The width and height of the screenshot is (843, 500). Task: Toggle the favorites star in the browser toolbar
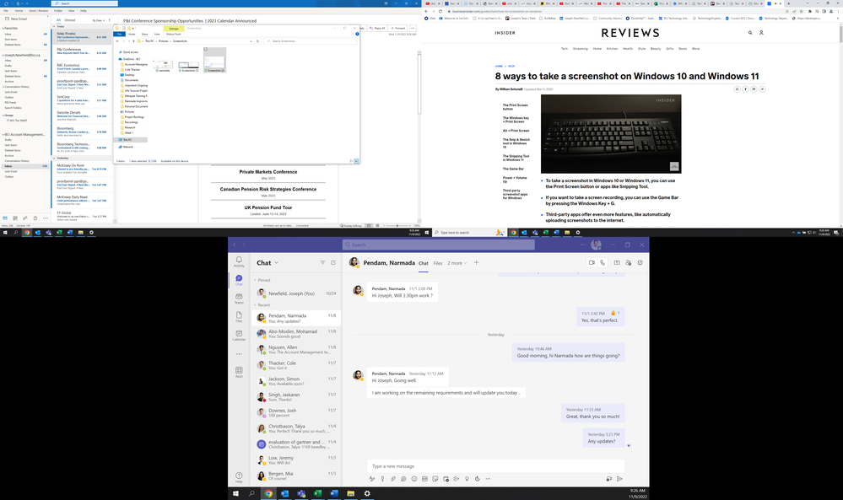(x=801, y=11)
